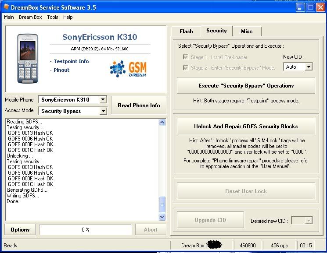327x253 pixels.
Task: Expand the Access Mode dropdown
Action: (103, 111)
